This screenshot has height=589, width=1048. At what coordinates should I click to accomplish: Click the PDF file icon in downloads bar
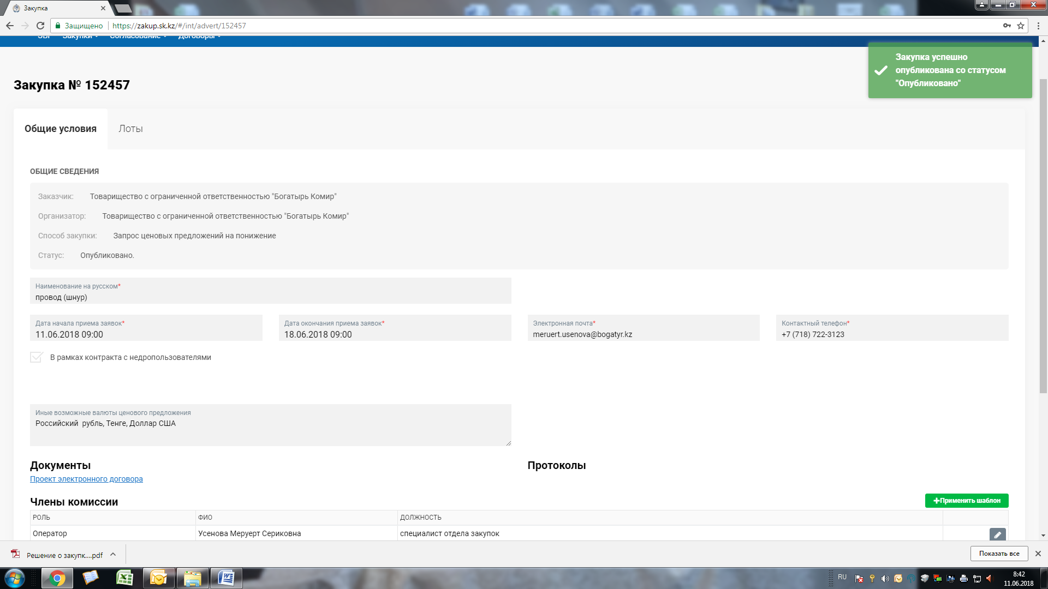16,554
